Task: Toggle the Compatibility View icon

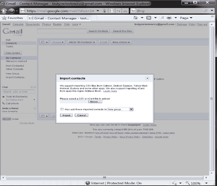Action: (x=112, y=11)
